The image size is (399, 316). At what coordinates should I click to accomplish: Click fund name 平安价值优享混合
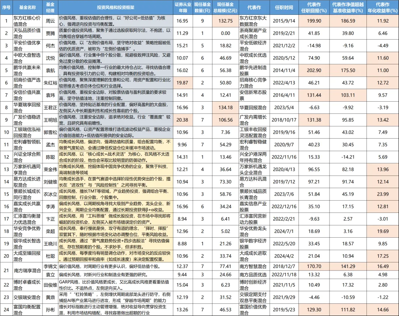pos(27,45)
